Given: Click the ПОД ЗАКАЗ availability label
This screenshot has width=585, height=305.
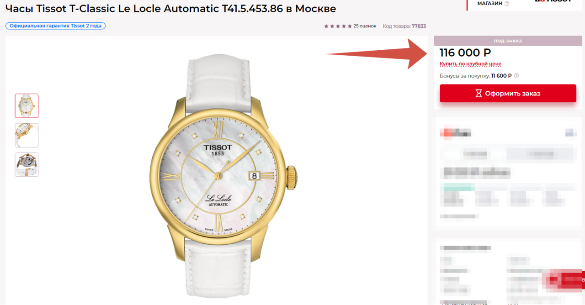Looking at the screenshot, I should (x=508, y=41).
